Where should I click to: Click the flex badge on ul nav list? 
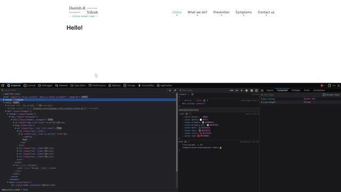(x=59, y=128)
